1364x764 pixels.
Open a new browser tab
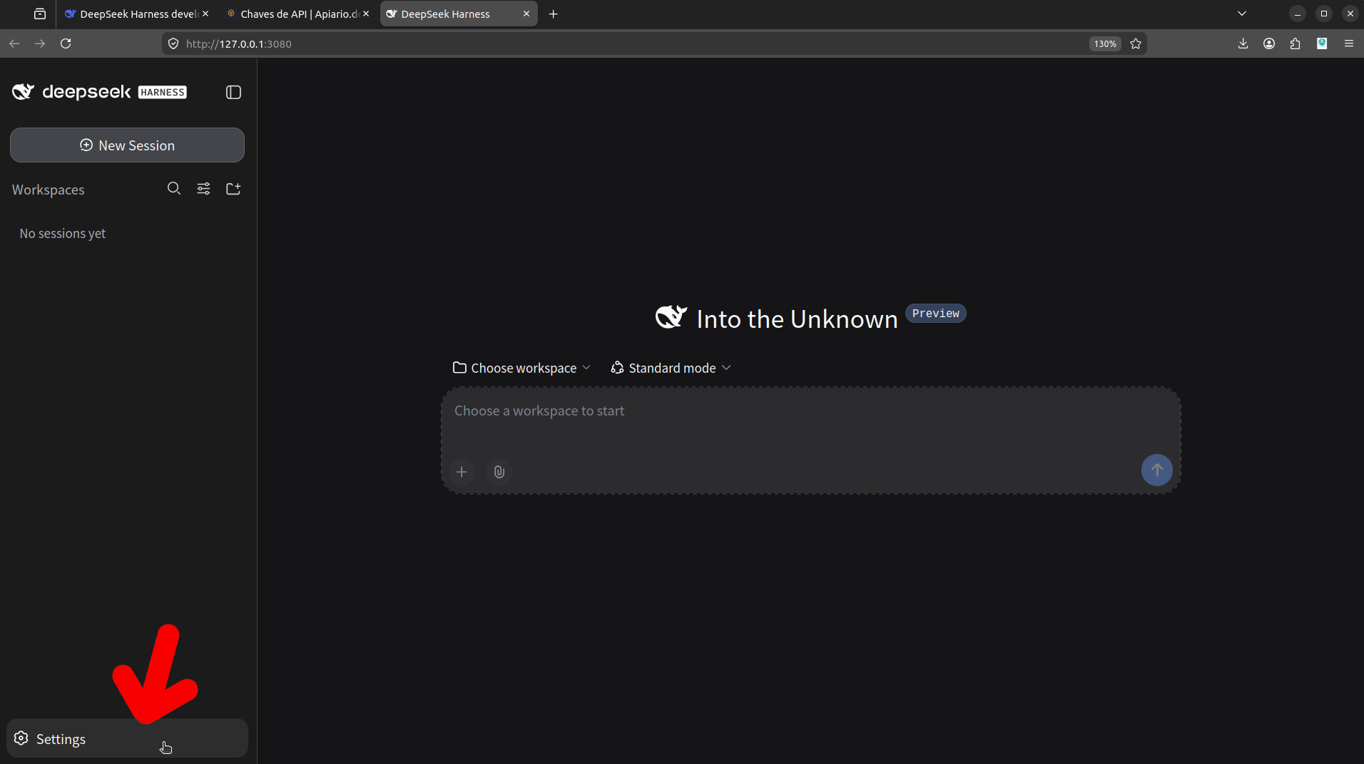[553, 14]
